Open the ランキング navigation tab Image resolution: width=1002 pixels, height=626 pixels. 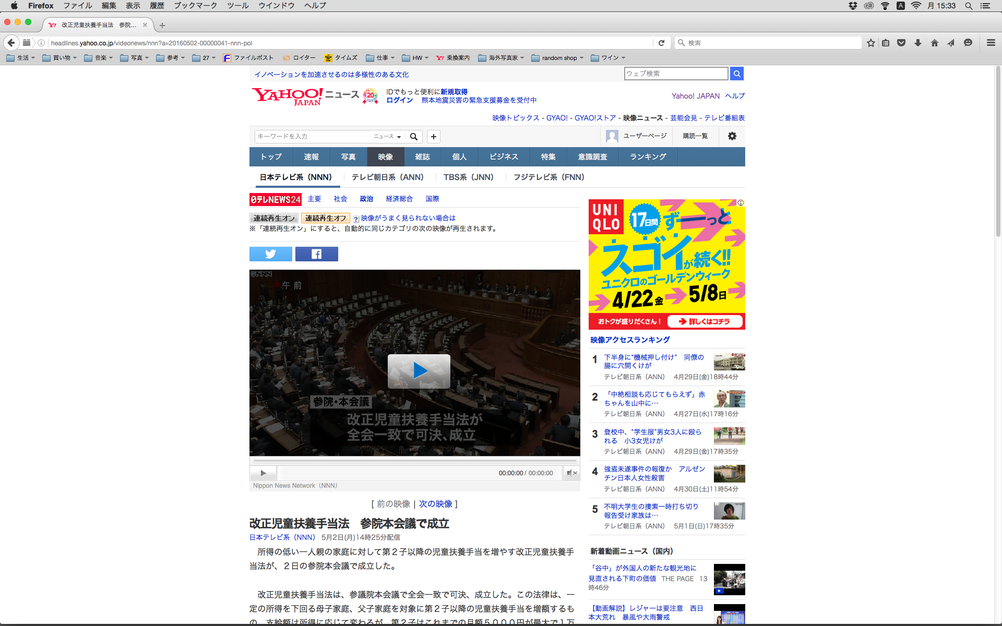648,157
